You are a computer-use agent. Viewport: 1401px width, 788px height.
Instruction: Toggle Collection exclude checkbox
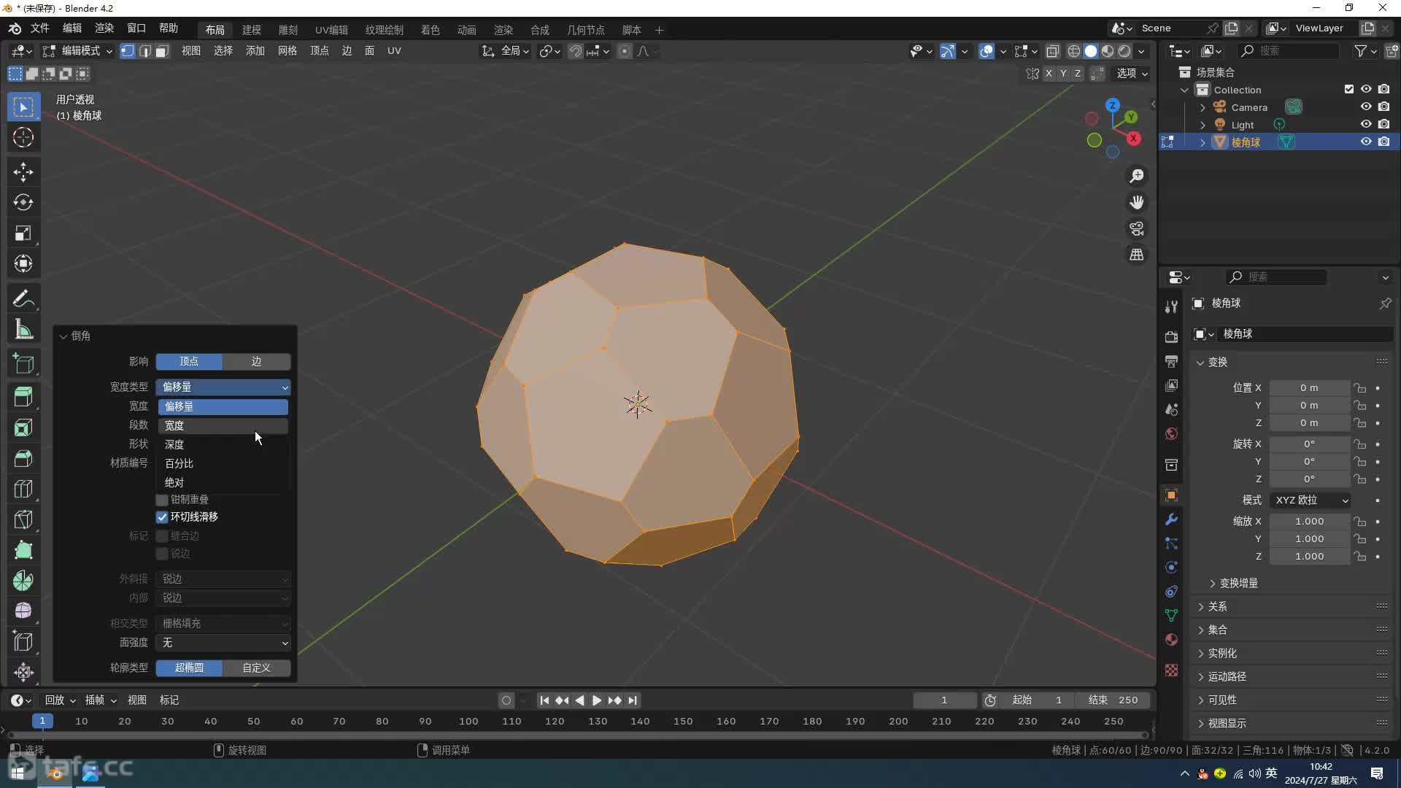tap(1348, 90)
